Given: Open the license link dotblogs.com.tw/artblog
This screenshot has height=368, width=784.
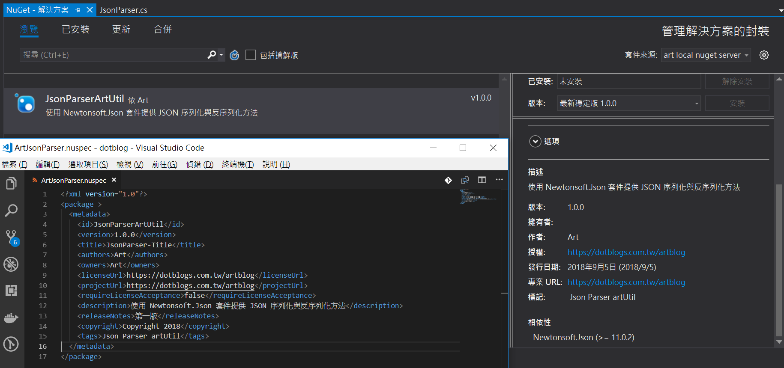Looking at the screenshot, I should click(626, 252).
